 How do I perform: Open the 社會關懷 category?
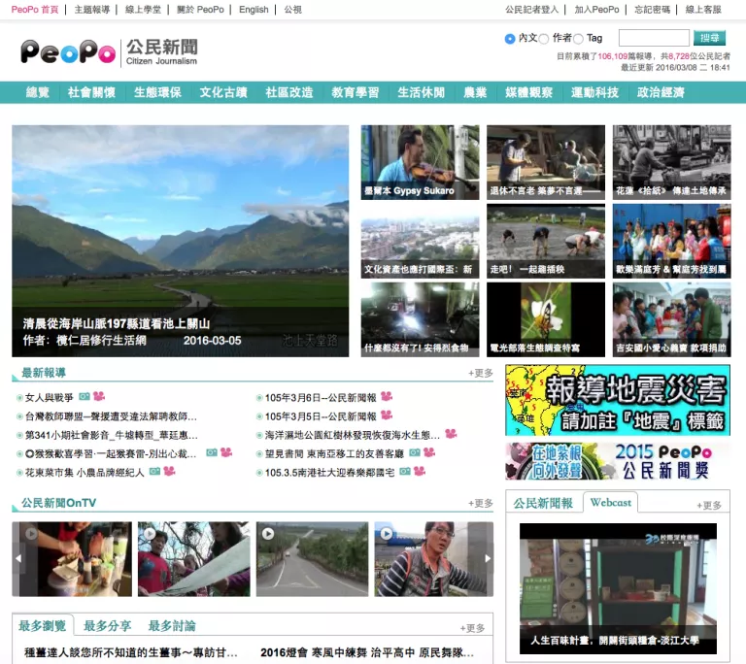coord(91,92)
